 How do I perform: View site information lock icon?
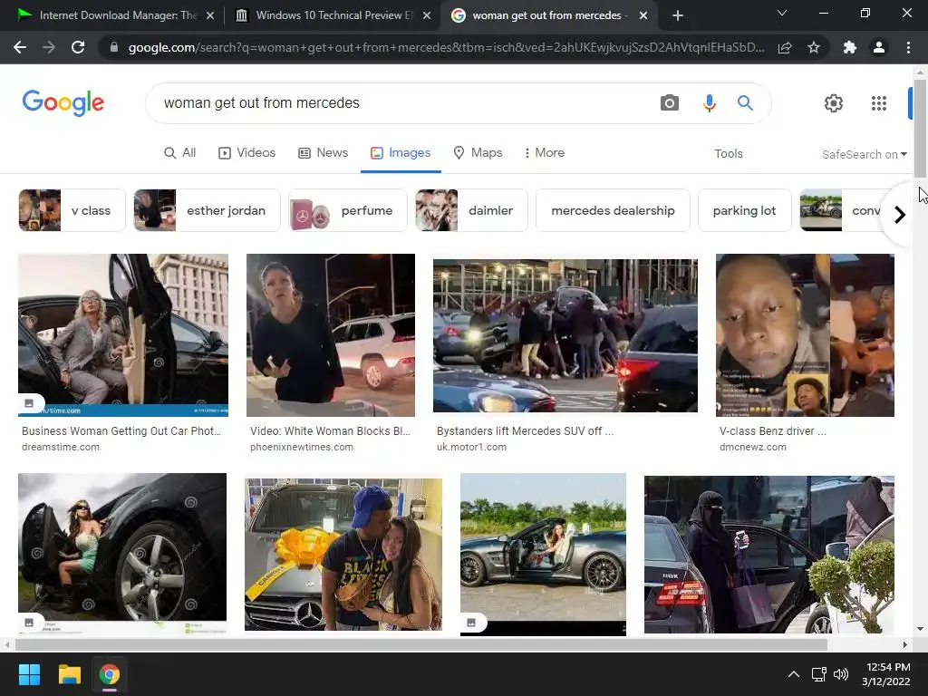(114, 47)
